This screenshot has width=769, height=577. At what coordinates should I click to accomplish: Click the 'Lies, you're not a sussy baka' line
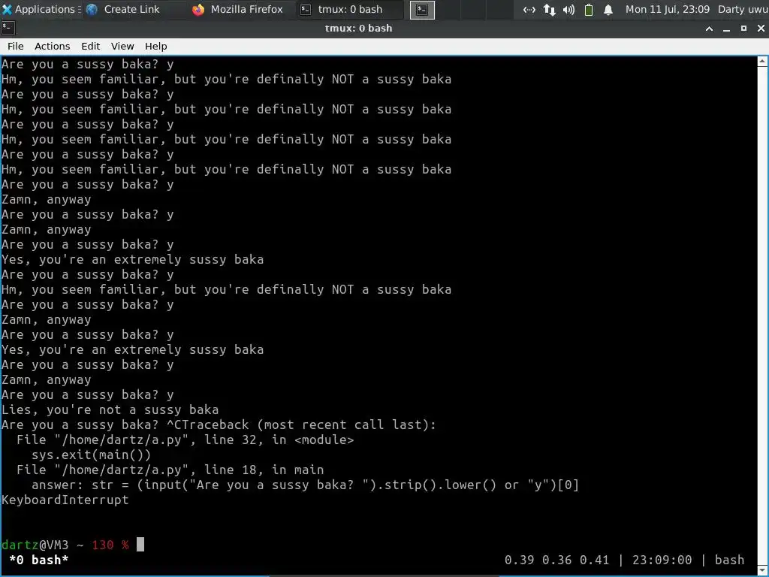coord(110,409)
